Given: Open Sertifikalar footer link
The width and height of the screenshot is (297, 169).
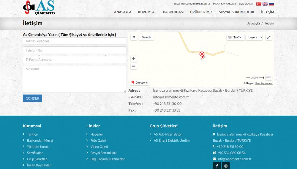Looking at the screenshot, I should (35, 153).
